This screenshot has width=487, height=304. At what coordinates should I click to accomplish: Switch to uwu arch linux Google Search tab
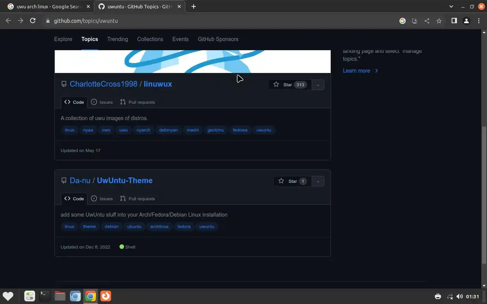pyautogui.click(x=49, y=6)
